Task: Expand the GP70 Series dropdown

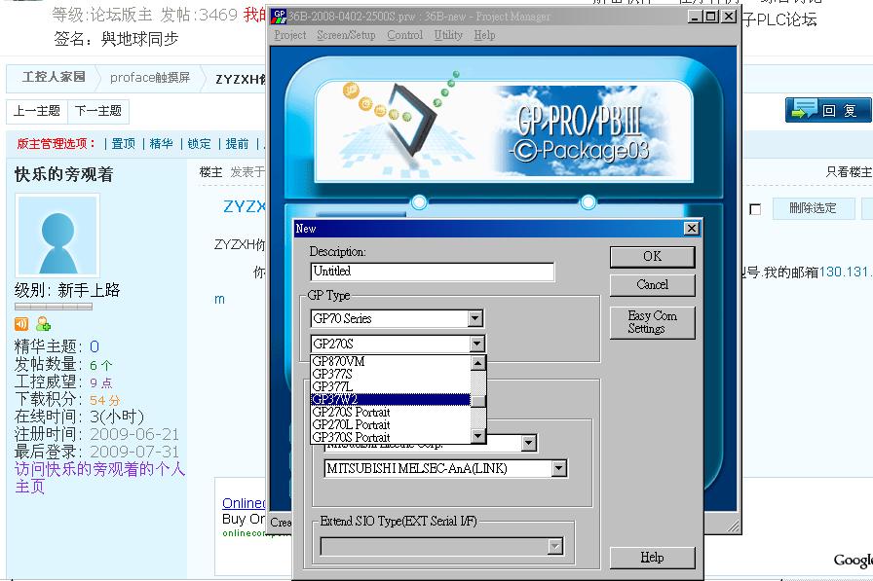Action: coord(474,318)
